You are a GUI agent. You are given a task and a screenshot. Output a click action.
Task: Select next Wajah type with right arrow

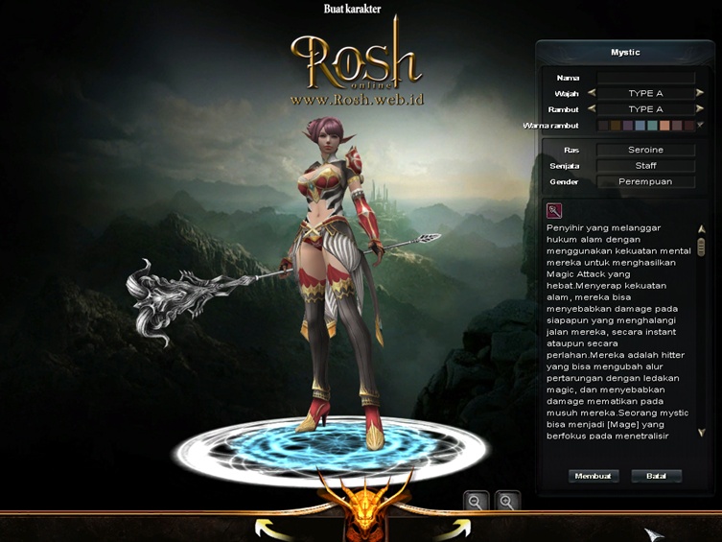[x=700, y=93]
